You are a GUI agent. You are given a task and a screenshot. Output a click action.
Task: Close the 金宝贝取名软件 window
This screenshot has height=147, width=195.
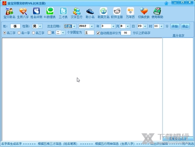190,3
